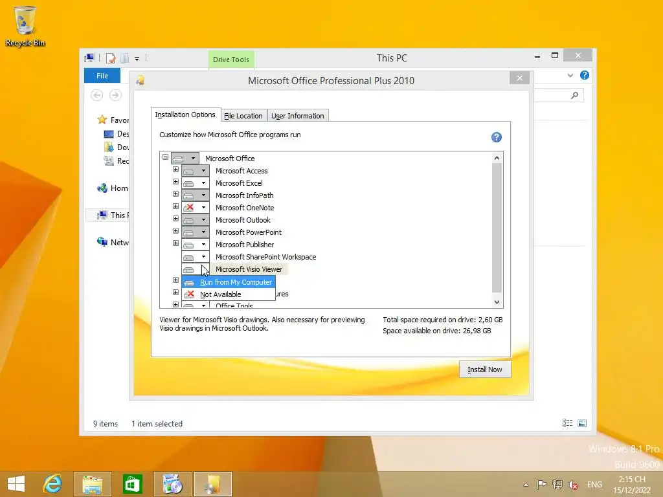
Task: Open Drive Tools tab in This PC window
Action: [x=231, y=60]
